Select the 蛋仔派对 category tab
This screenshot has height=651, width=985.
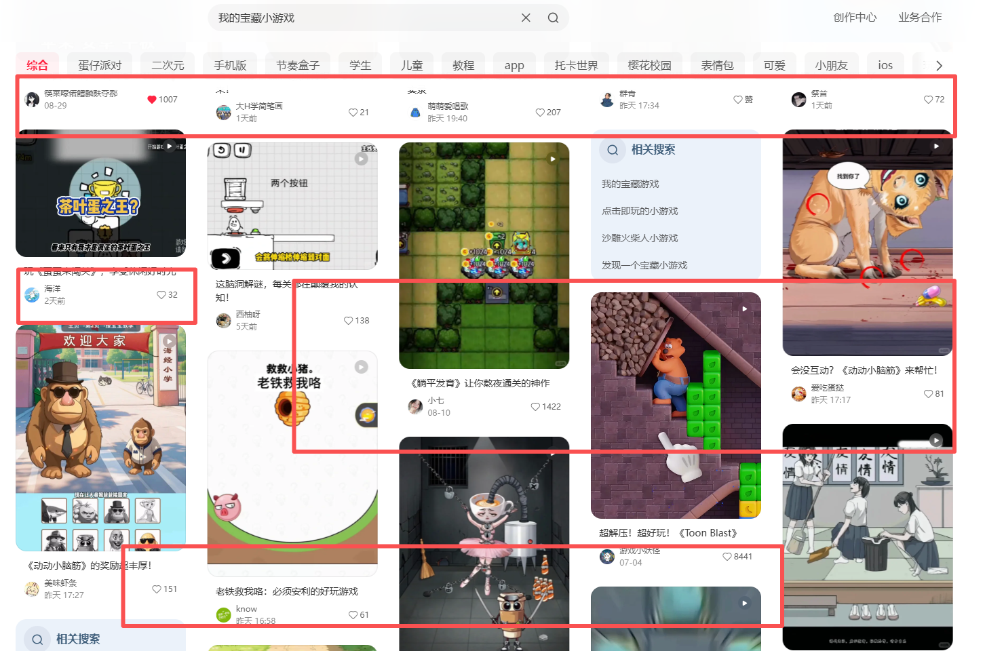100,65
